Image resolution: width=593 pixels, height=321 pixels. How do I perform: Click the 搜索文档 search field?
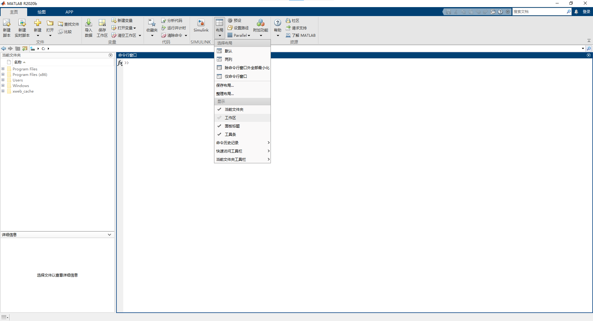coord(539,12)
